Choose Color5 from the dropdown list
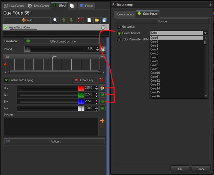This screenshot has width=214, height=175. pyautogui.click(x=154, y=53)
